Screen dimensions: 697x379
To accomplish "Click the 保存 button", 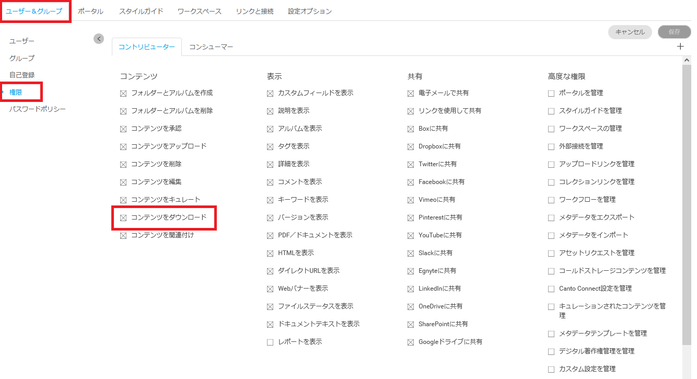I will coord(675,32).
